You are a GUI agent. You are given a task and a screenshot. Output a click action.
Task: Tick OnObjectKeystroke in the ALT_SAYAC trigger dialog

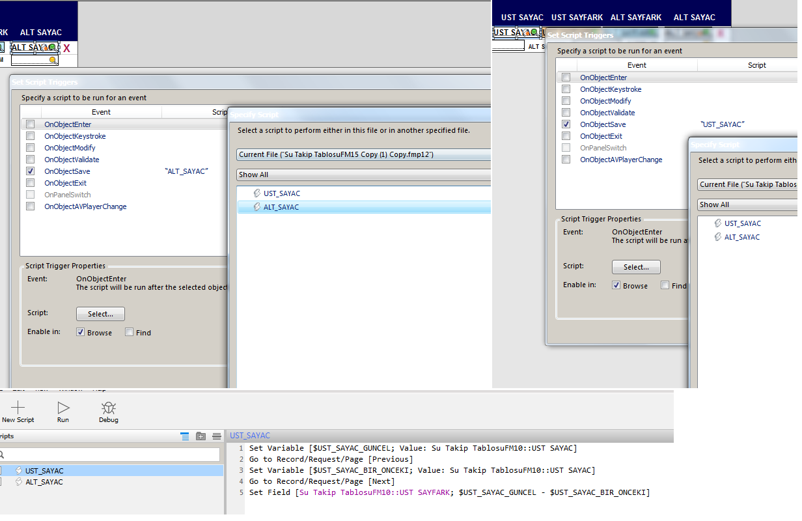pyautogui.click(x=31, y=136)
